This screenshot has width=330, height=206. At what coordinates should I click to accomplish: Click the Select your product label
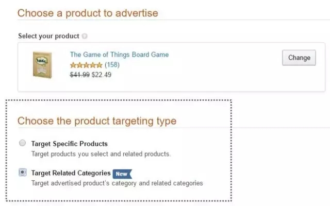pos(48,36)
